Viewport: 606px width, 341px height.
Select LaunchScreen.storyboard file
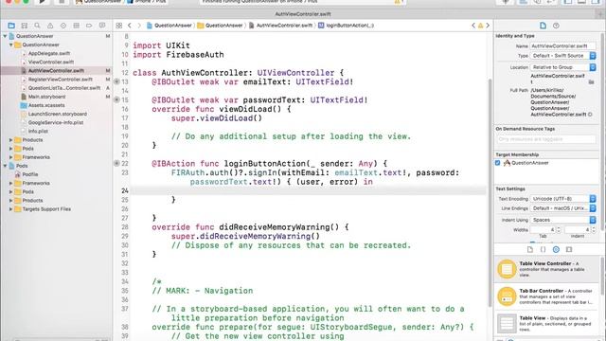(57, 114)
